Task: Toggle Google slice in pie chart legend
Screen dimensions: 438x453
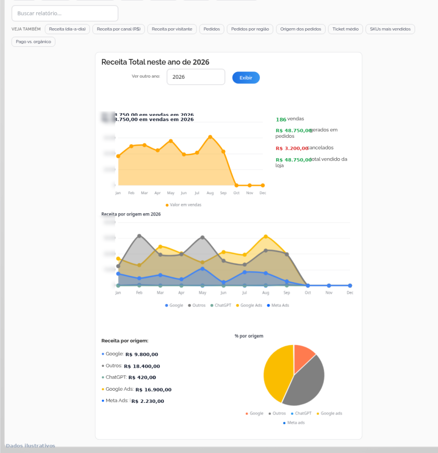Action: (x=254, y=414)
